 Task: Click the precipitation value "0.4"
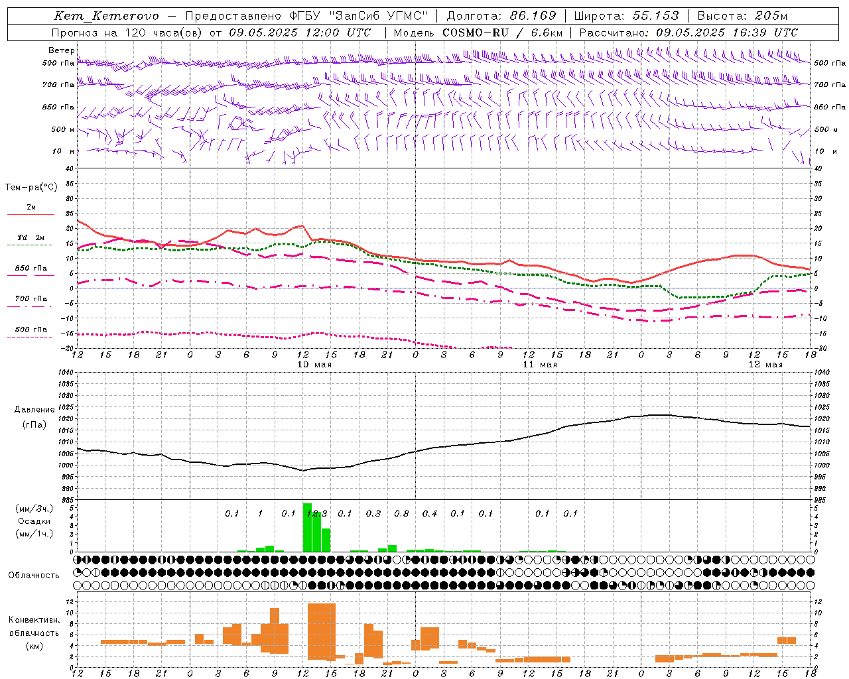coord(430,513)
